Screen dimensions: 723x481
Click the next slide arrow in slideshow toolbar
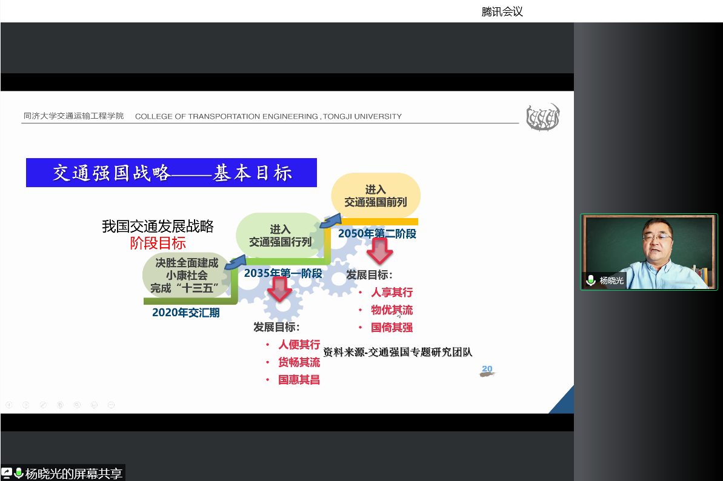pyautogui.click(x=26, y=405)
